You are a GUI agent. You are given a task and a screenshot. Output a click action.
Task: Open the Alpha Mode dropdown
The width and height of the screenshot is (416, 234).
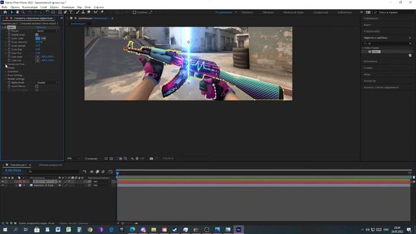tap(47, 83)
